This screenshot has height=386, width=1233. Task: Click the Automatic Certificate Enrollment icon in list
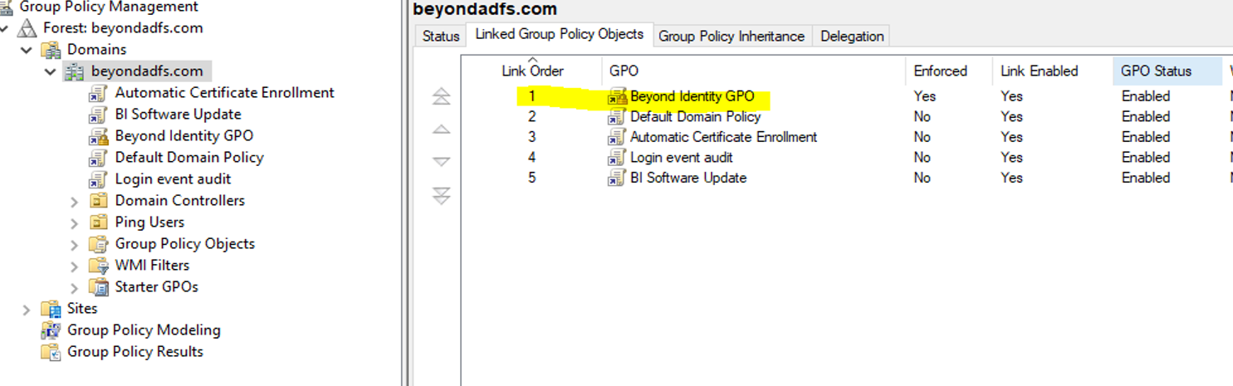[617, 137]
